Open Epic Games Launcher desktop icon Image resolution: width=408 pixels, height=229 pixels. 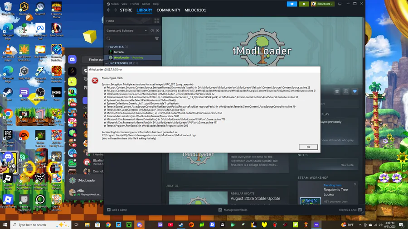8,139
